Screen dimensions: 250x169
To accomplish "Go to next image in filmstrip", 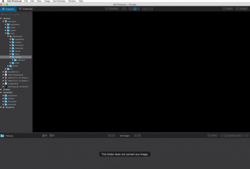I will [x=136, y=136].
